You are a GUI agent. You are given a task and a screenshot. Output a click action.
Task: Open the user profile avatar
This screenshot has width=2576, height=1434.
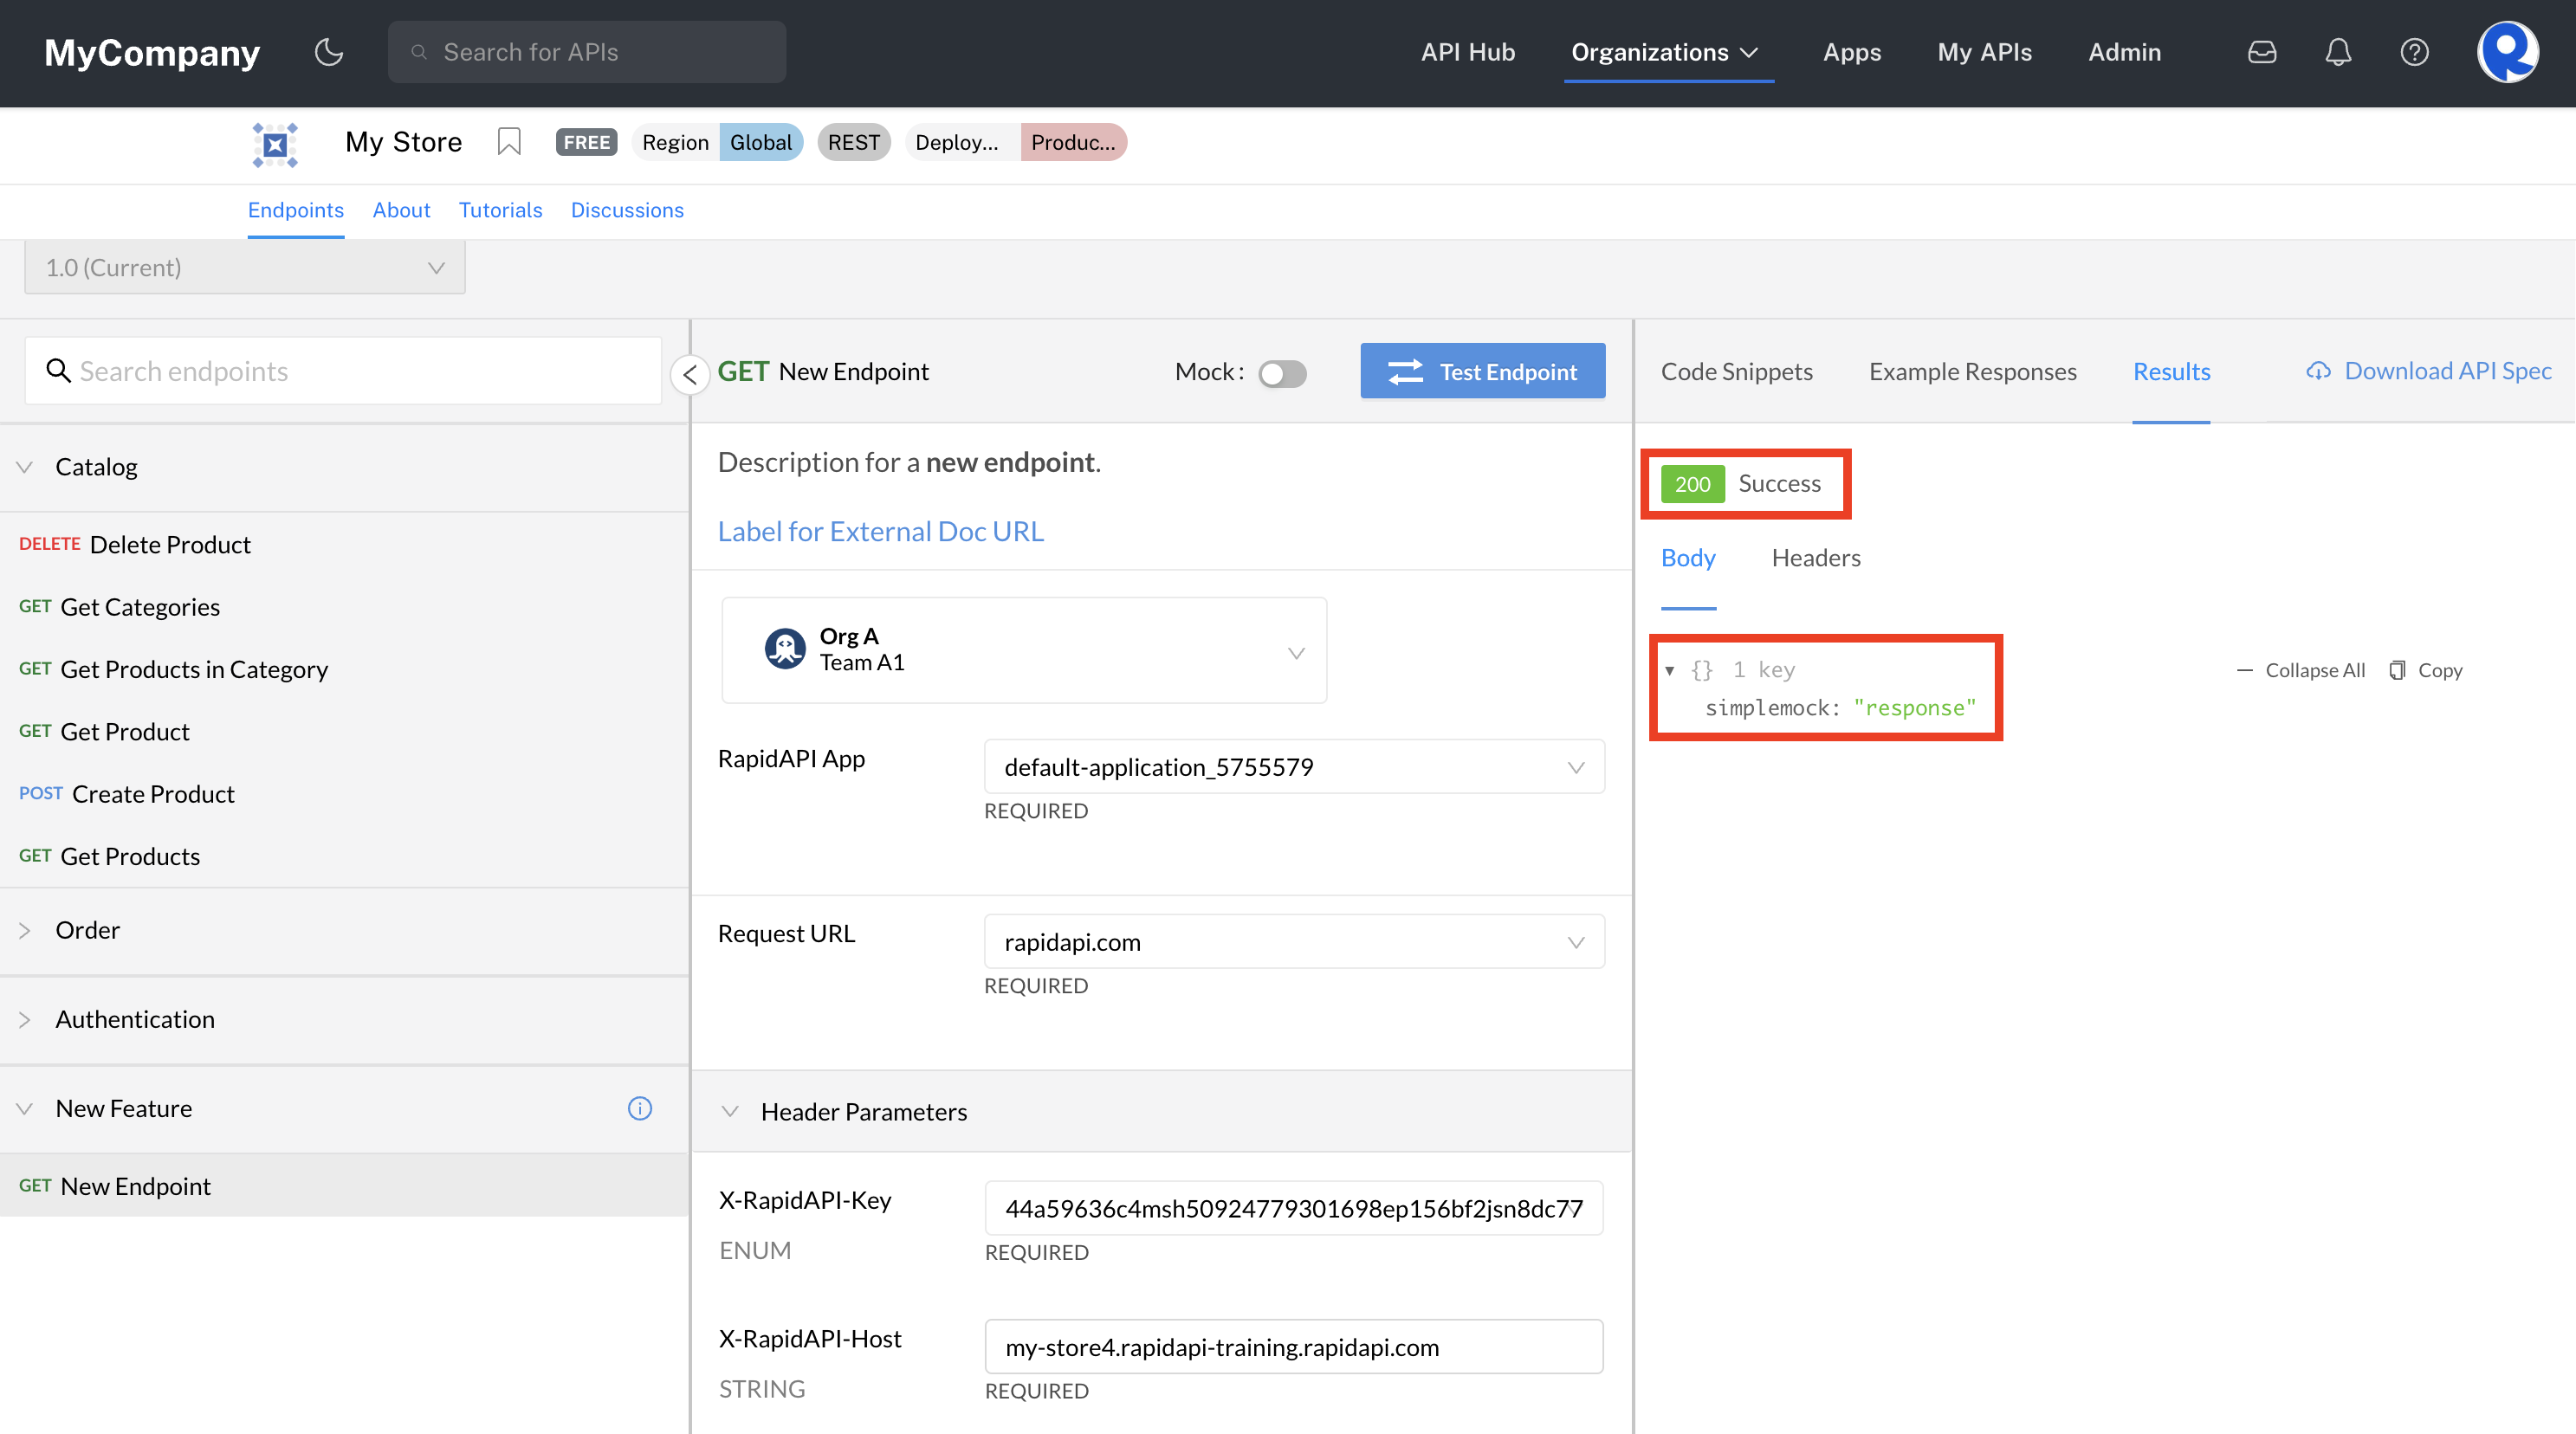click(2507, 52)
